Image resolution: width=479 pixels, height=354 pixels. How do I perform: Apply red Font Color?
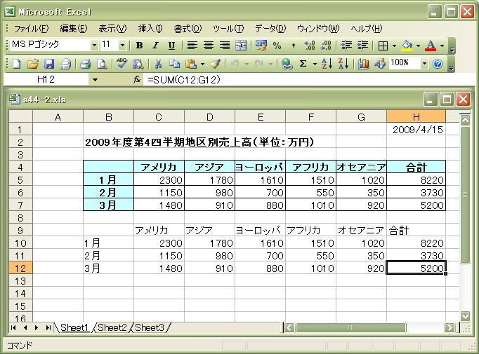[431, 46]
